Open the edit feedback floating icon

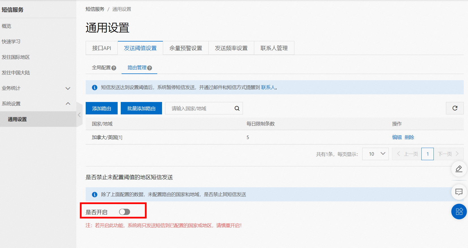(459, 169)
